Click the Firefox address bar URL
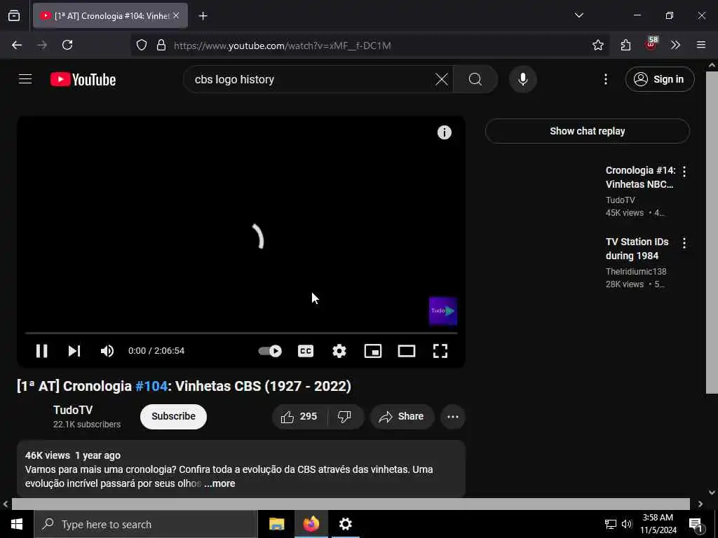718x538 pixels. tap(283, 46)
